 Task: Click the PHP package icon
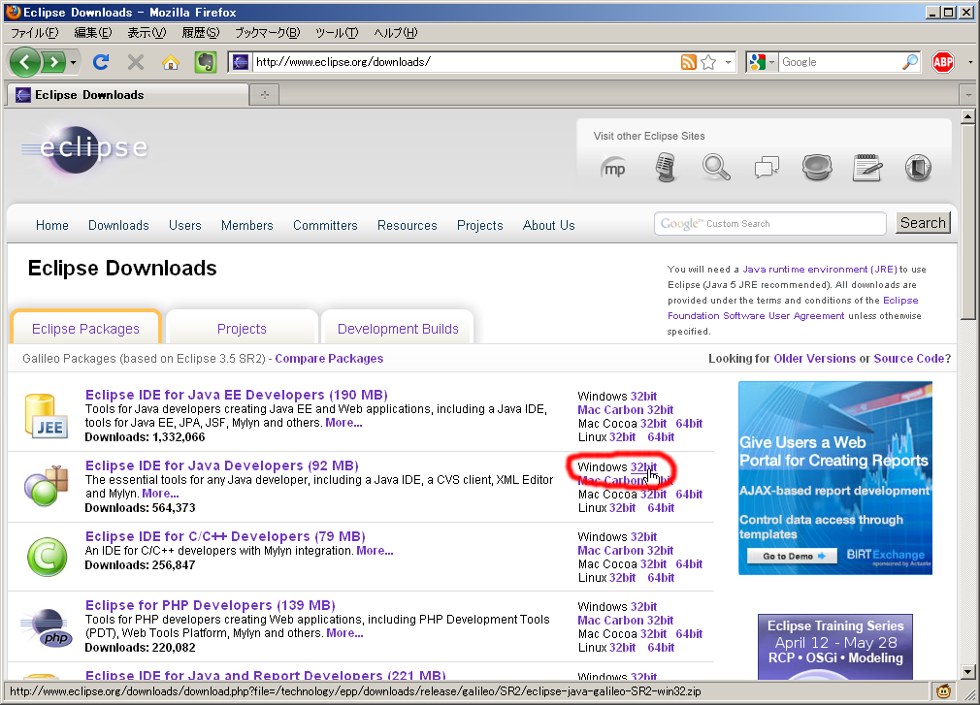46,627
